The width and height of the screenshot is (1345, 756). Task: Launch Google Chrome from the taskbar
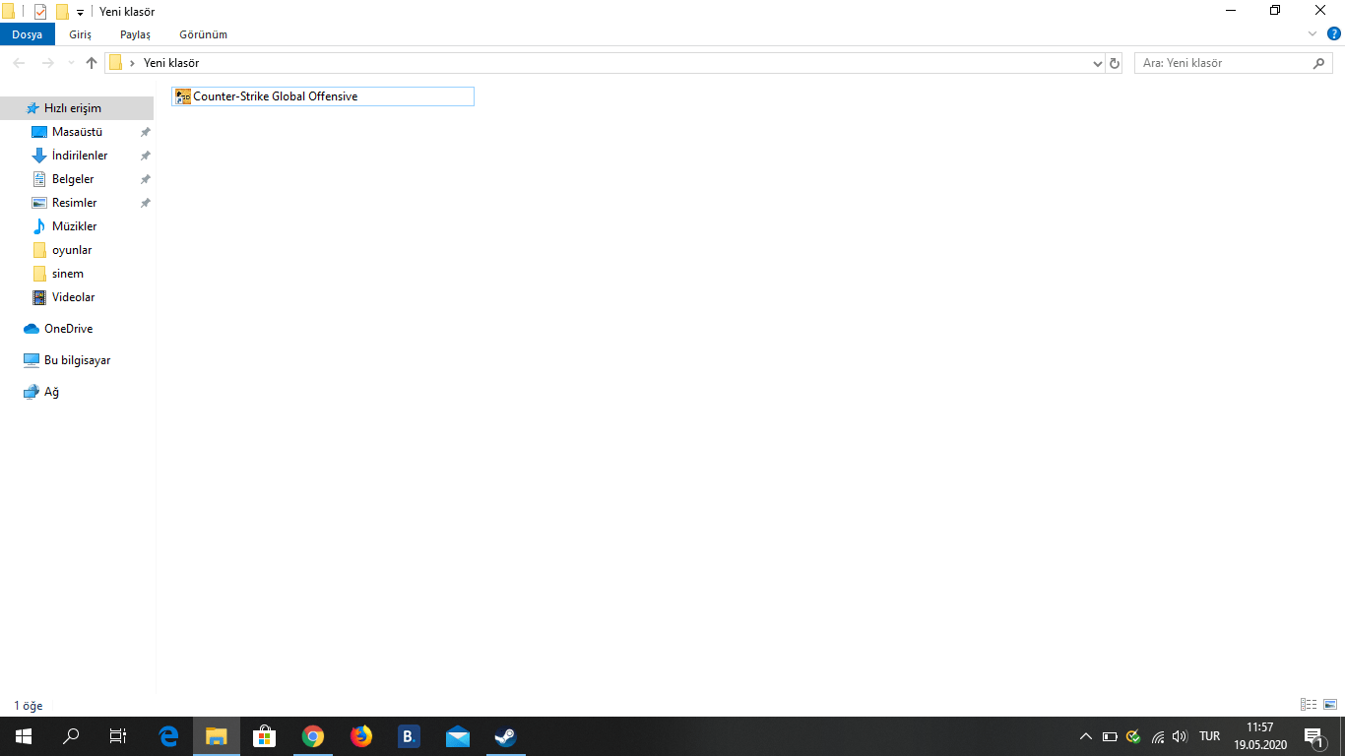(313, 736)
